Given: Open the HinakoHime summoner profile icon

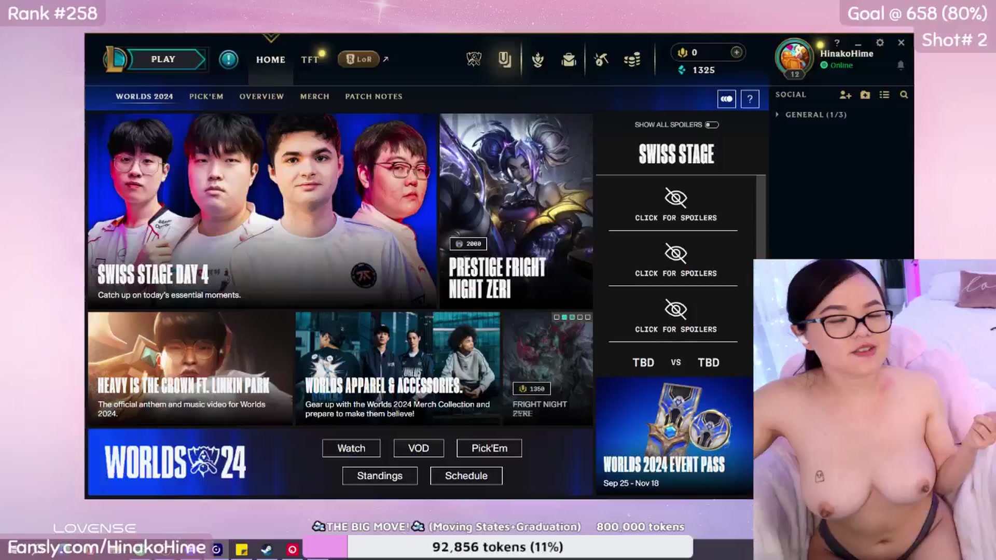Looking at the screenshot, I should click(x=794, y=58).
